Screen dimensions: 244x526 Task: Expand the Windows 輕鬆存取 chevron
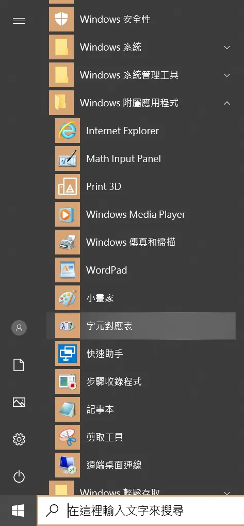pyautogui.click(x=227, y=493)
